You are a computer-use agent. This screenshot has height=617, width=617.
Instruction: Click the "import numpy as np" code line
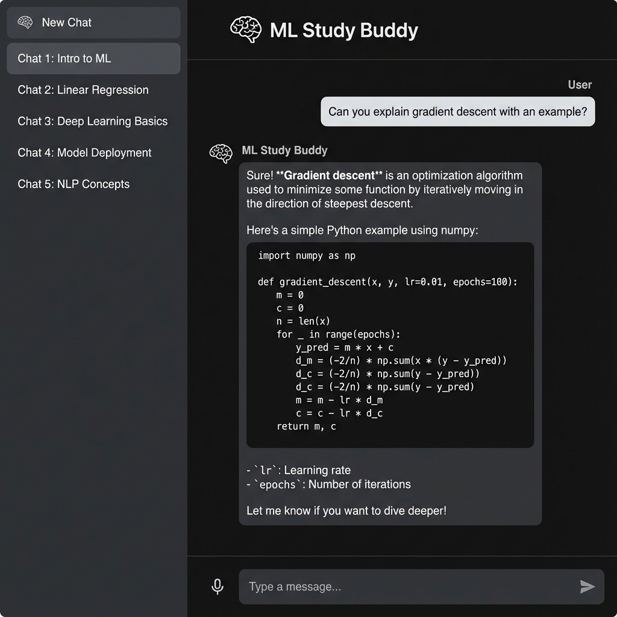307,255
